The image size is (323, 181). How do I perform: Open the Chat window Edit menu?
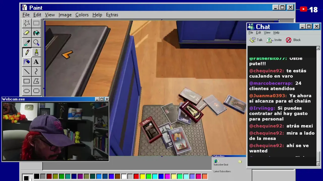(259, 32)
